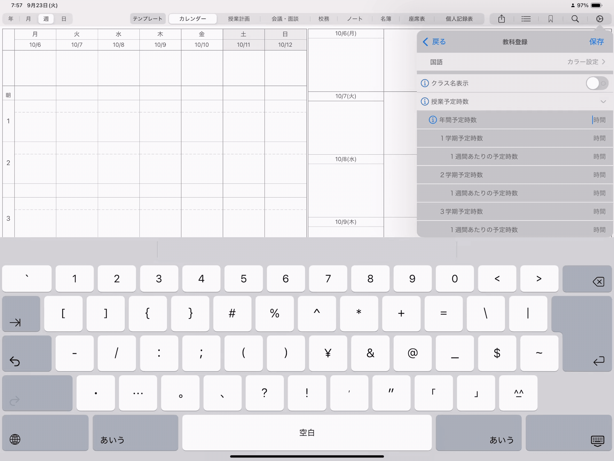Switch to 月 view segment
This screenshot has height=461, width=614.
[x=28, y=19]
